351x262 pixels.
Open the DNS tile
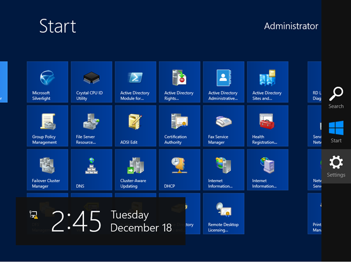(92, 170)
